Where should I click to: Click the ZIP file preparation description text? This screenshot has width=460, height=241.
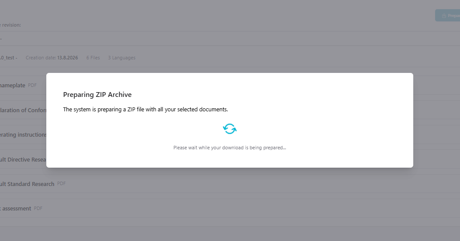pyautogui.click(x=145, y=109)
